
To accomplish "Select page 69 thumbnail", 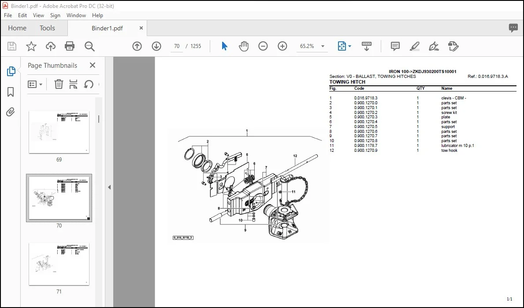I will point(59,132).
